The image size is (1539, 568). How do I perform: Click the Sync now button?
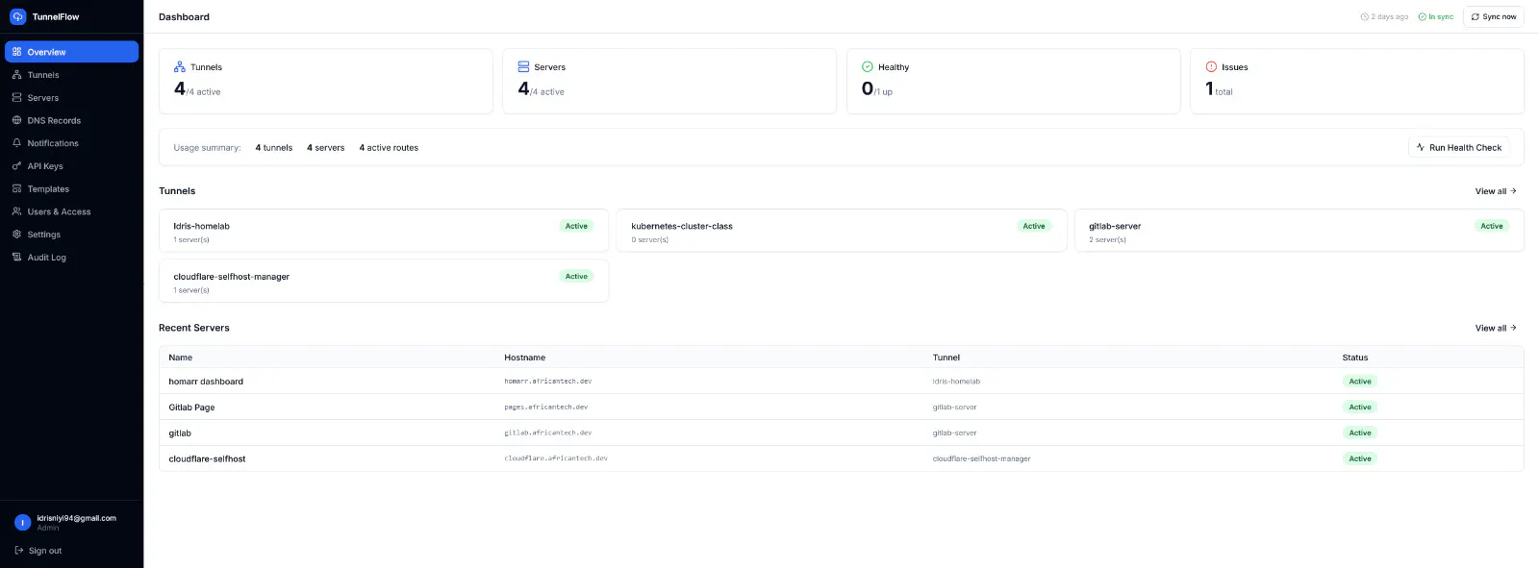click(1493, 16)
